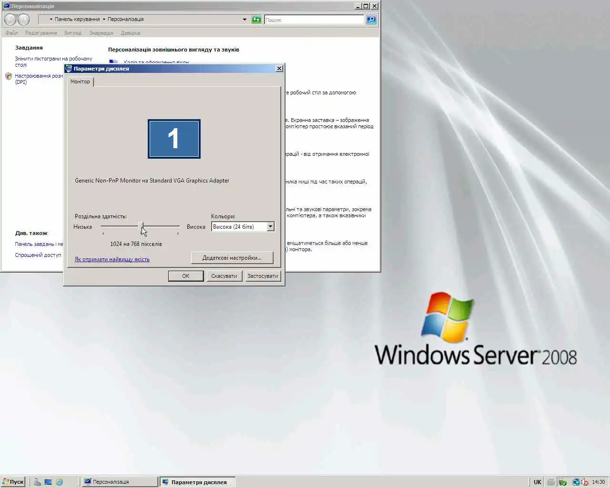Open the Редагування menu
This screenshot has width=610, height=488.
41,33
